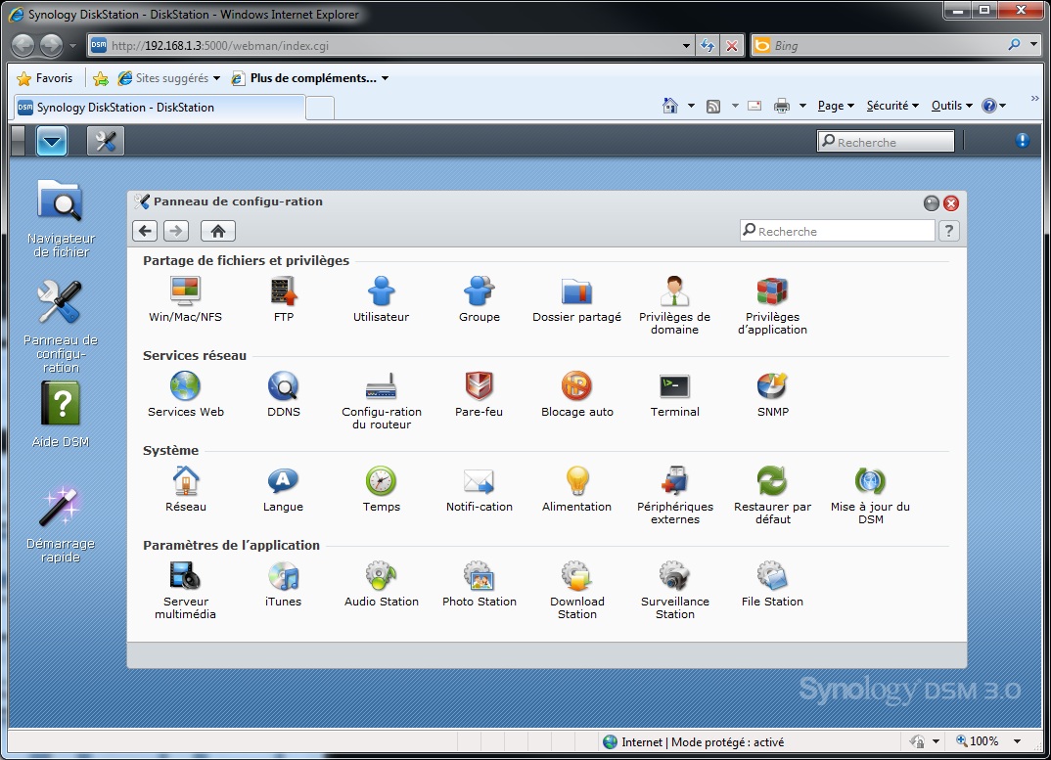The width and height of the screenshot is (1051, 760).
Task: Open Serveur multimédia settings
Action: point(186,590)
